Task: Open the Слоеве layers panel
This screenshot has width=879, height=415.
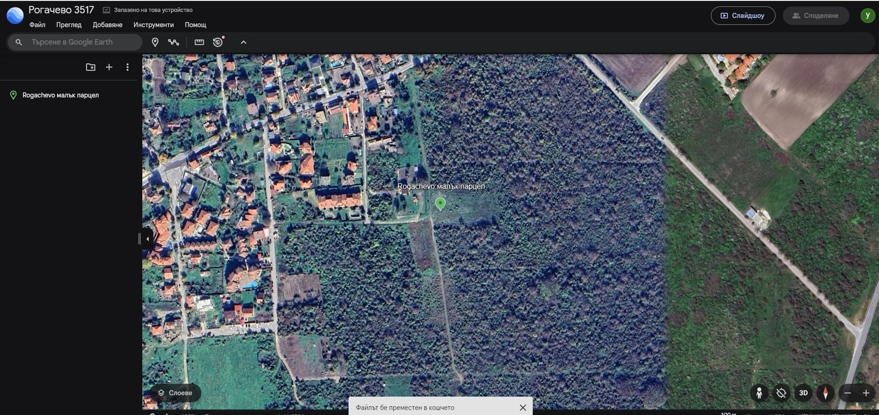Action: tap(175, 393)
